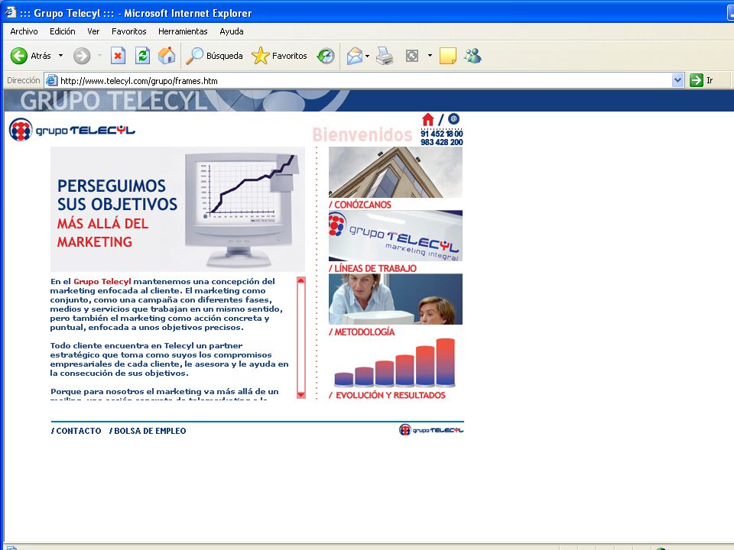This screenshot has width=734, height=550.
Task: Open the Herramientas menu
Action: pos(183,31)
